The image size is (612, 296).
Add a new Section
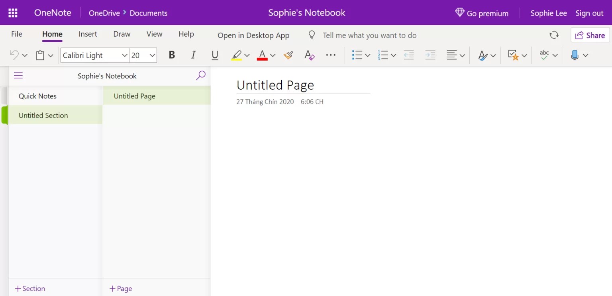coord(30,288)
